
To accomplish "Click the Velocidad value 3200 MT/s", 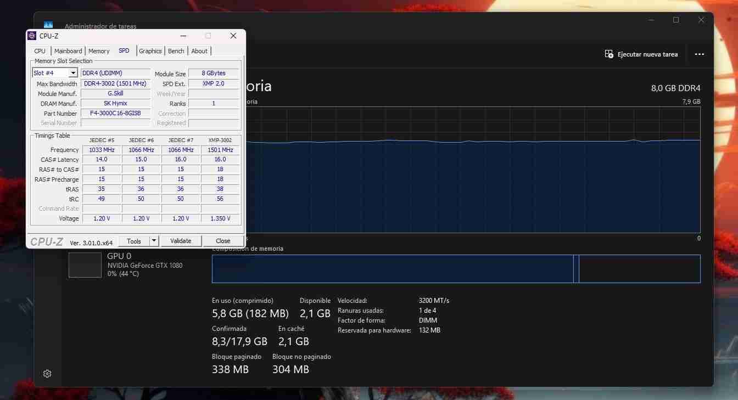I will 434,301.
